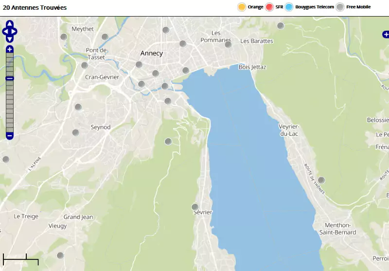Toggle the SFR operator red circle

[270, 7]
